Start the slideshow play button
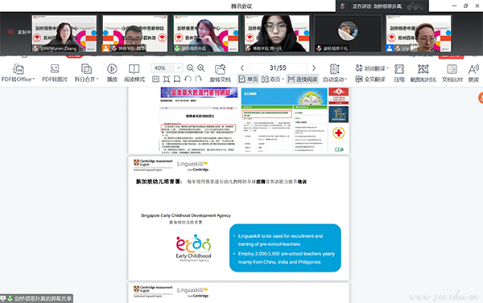The height and width of the screenshot is (303, 483). pos(112,73)
